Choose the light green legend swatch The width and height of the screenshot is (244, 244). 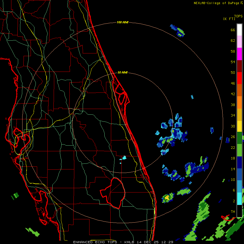pos(239,150)
